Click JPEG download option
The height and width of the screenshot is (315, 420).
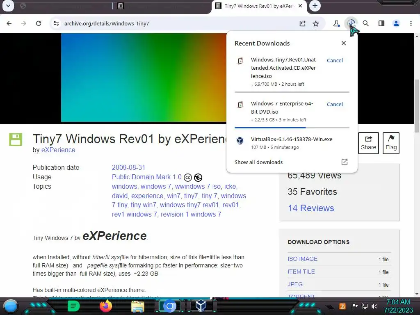pos(295,285)
